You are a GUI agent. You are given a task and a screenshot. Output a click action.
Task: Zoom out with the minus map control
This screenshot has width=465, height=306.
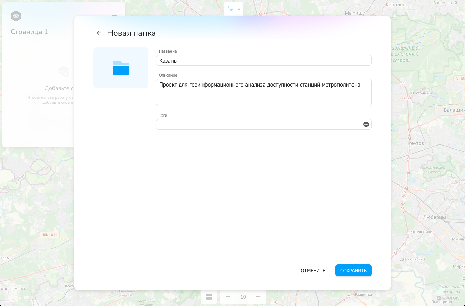[x=258, y=297]
